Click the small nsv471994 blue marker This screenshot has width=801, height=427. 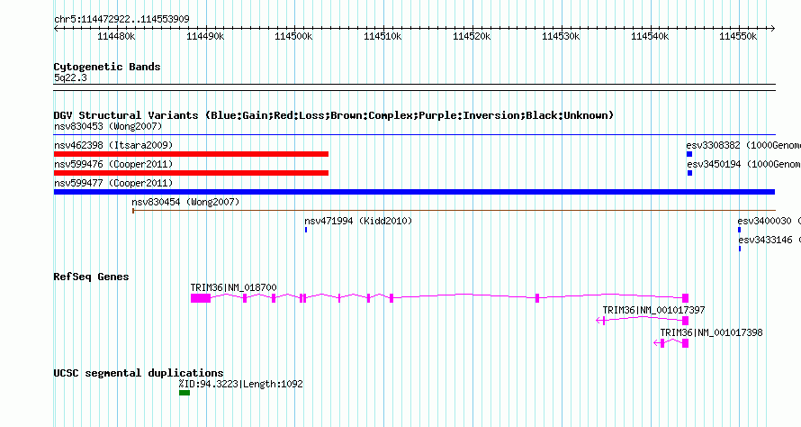click(306, 230)
